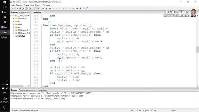Open the editor tab list dropdown arrow
This screenshot has width=199, height=112.
[198, 12]
